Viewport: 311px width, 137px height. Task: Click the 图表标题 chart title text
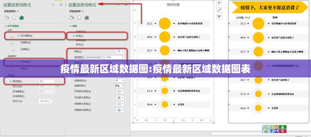(173, 5)
